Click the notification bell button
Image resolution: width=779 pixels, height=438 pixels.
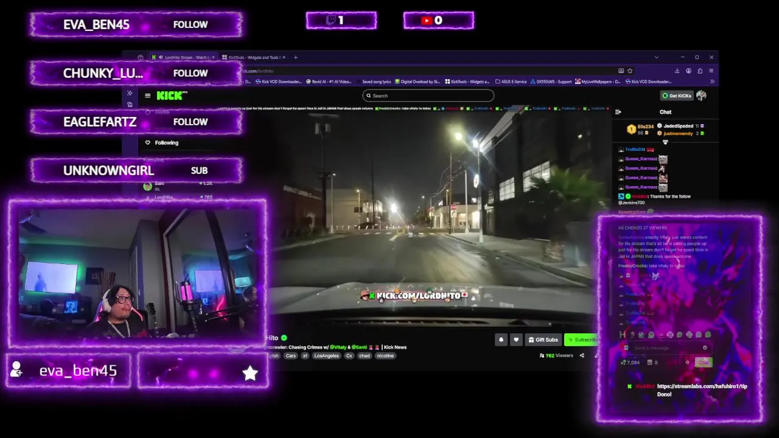point(501,339)
